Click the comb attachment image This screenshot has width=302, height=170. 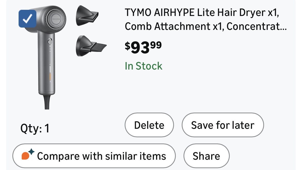90,46
